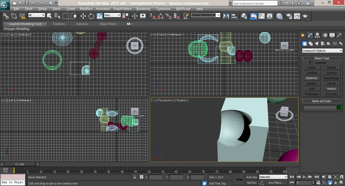Enable the AutoGrid checkbox
Screen dimensions: 345x186
pos(311,63)
